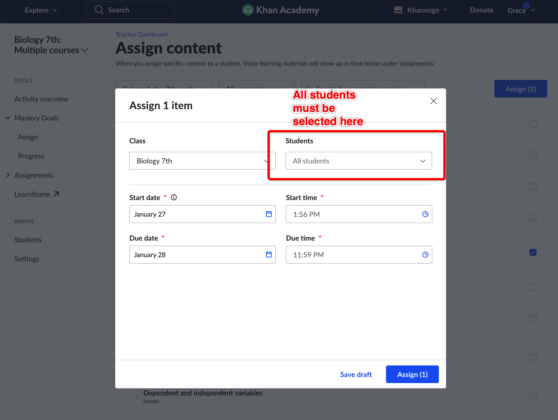
Task: Click the Start time clock icon
Action: (x=425, y=214)
